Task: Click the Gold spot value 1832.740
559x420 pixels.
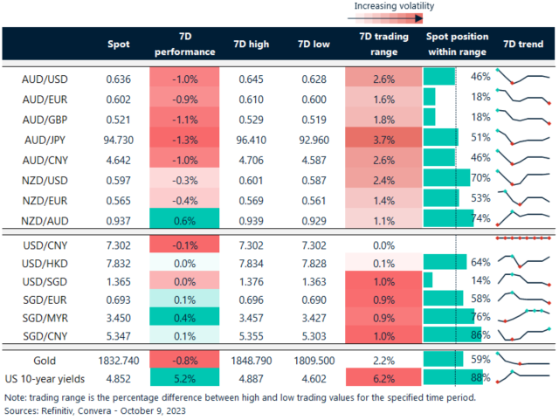Action: coord(119,358)
